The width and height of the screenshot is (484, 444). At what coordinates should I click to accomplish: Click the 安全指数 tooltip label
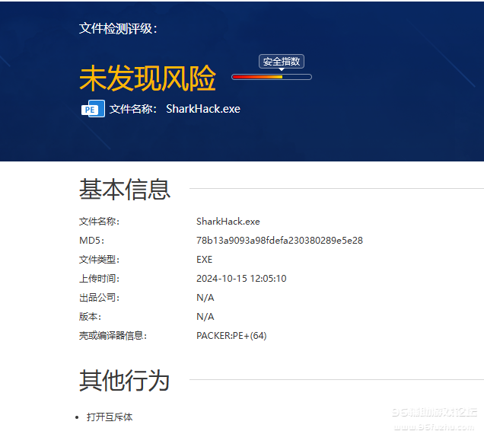(x=282, y=62)
